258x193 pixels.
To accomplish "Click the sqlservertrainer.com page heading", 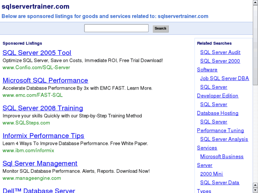I will [35, 7].
